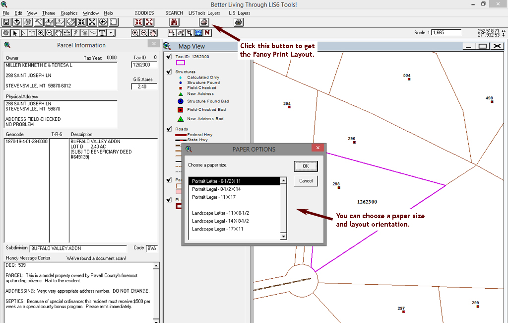This screenshot has height=323, width=508.
Task: Click the LIS Layers printer icon
Action: pyautogui.click(x=239, y=22)
